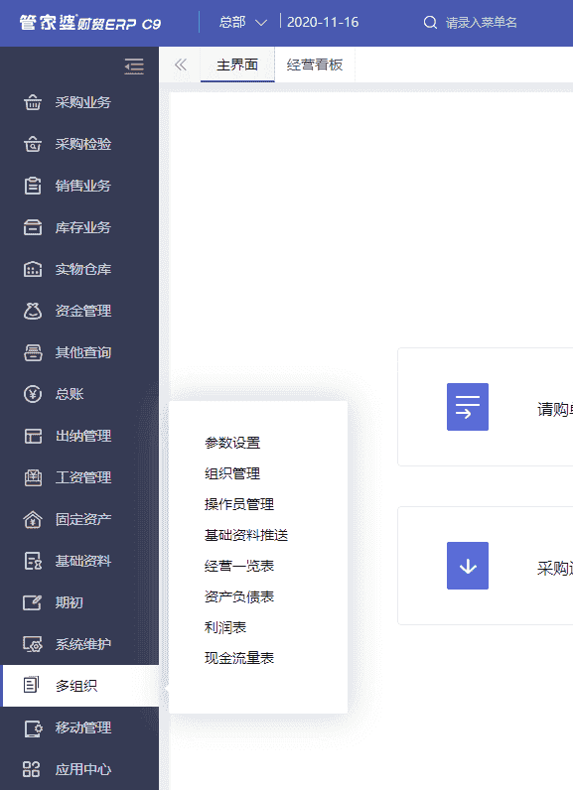Click the 总账 yen coin icon
This screenshot has width=573, height=790.
pyautogui.click(x=33, y=394)
